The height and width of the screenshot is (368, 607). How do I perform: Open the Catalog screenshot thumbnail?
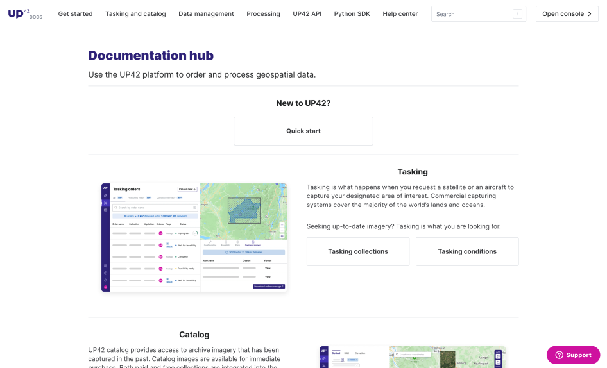[x=413, y=357]
